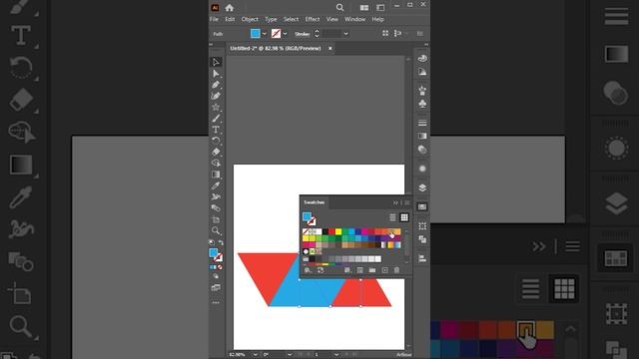Pick the None swatch in Swatches panel
This screenshot has width=639, height=359.
click(x=306, y=232)
